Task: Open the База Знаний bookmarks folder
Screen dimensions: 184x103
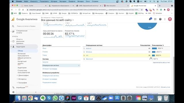Action: point(35,13)
